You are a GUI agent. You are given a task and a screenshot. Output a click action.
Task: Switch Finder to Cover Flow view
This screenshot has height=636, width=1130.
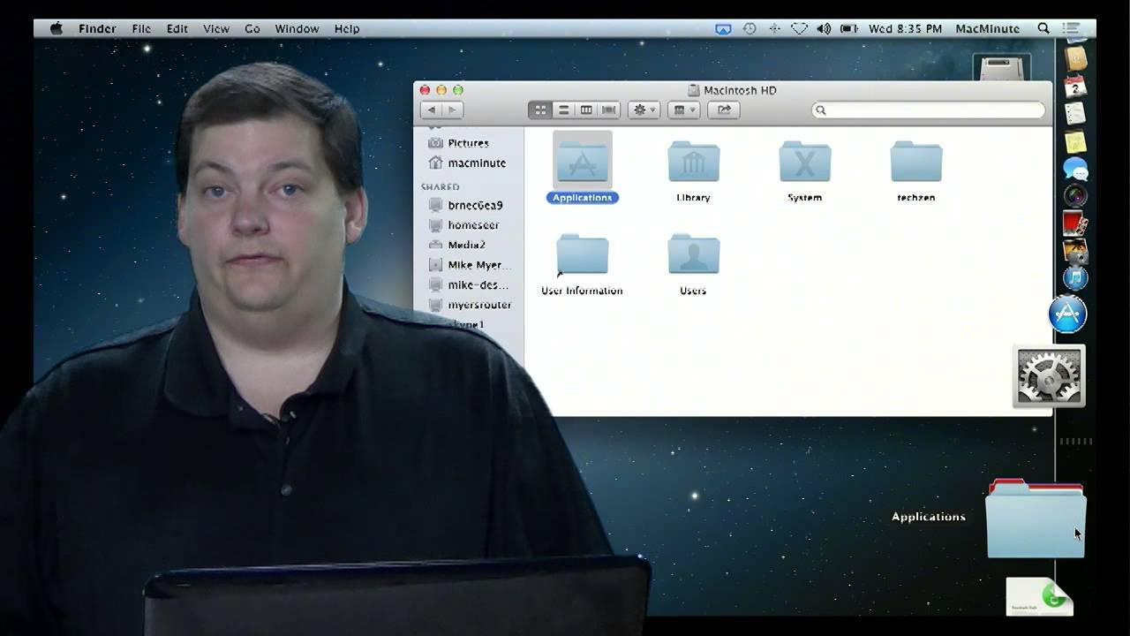[x=607, y=110]
